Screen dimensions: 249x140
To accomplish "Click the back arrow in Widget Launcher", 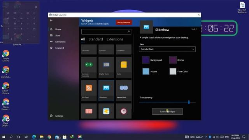I will click(51, 21).
